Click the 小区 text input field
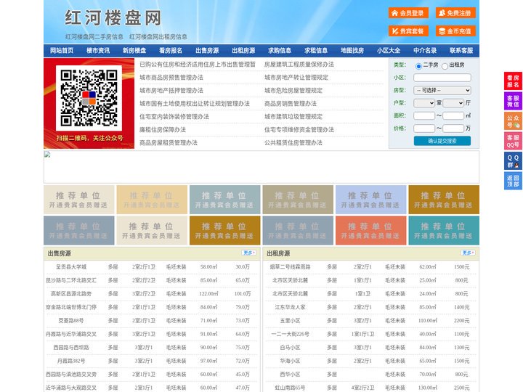This screenshot has width=523, height=392. click(x=442, y=78)
